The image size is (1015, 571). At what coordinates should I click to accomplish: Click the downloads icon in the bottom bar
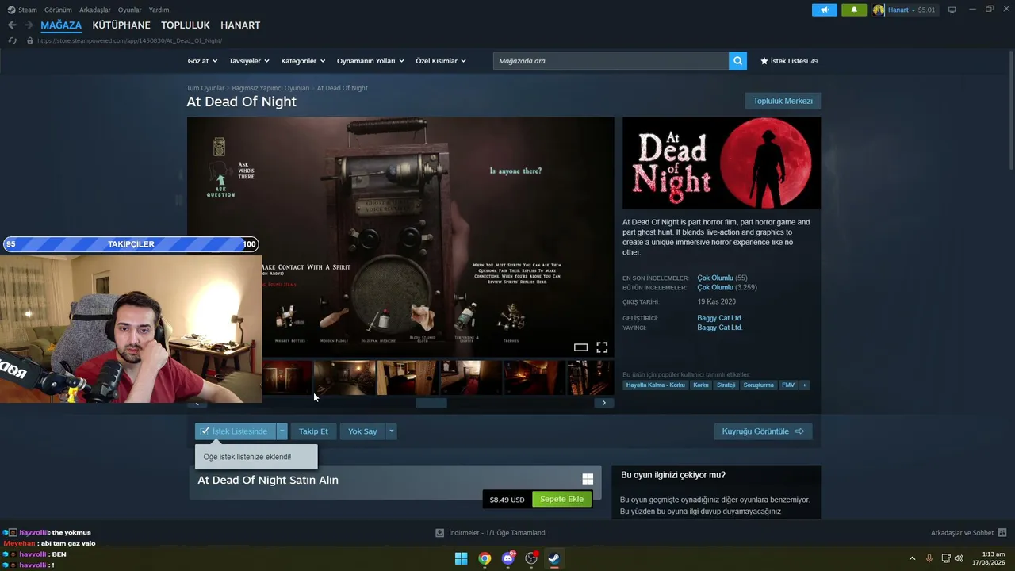(439, 533)
